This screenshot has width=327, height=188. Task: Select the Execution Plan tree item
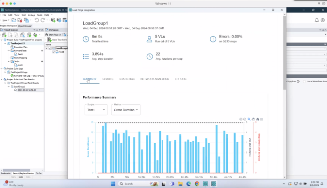21,47
